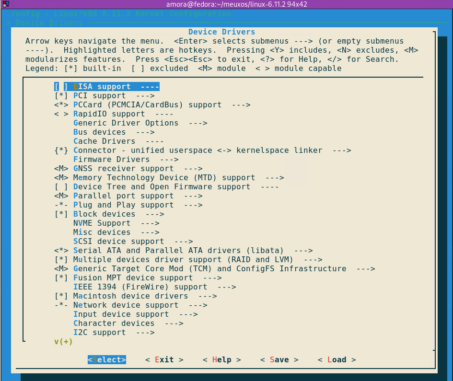Toggle Device Tree and Open Firmware checkbox
Viewport: 453px width, 381px height.
coord(61,187)
